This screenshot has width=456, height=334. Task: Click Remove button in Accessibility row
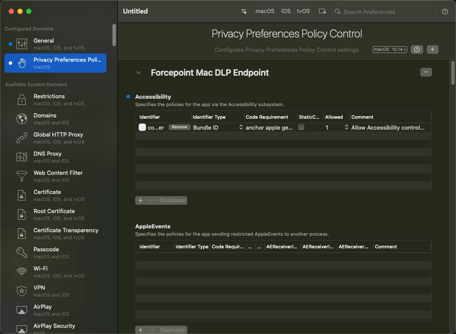[180, 127]
